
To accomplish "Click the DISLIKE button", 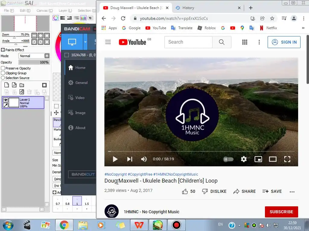I will [x=214, y=191].
